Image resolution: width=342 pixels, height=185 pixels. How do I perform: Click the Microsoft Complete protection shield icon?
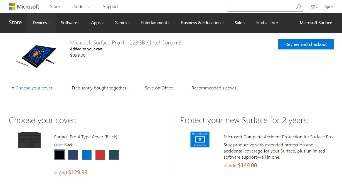(200, 139)
